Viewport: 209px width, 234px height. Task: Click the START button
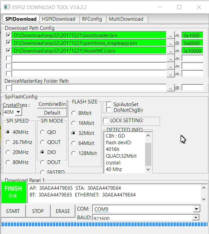click(13, 211)
